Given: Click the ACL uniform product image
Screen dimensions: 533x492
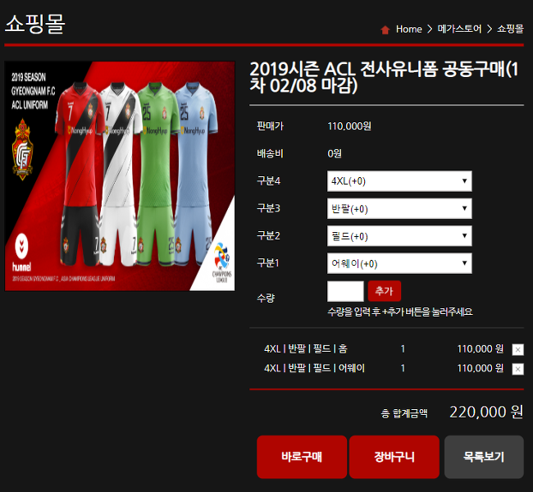Looking at the screenshot, I should (120, 176).
